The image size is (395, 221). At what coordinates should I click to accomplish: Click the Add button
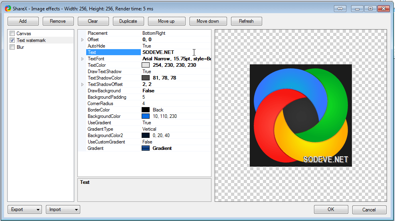pos(23,21)
